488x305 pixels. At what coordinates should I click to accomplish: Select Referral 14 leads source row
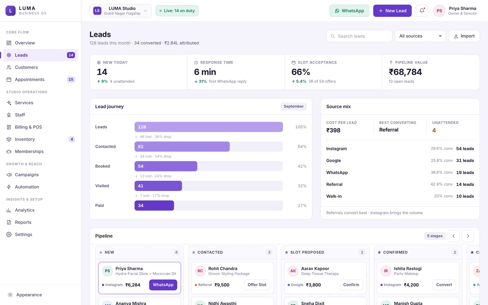[400, 185]
